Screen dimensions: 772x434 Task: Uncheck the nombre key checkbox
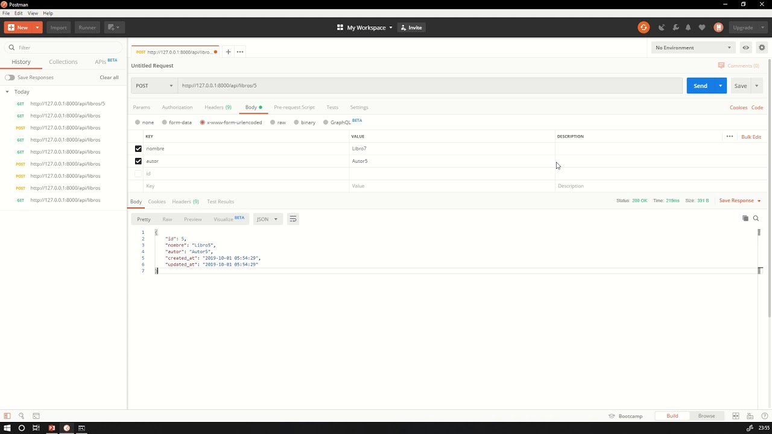138,148
